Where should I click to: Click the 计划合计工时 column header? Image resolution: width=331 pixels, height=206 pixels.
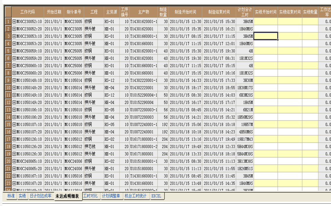tap(245, 12)
